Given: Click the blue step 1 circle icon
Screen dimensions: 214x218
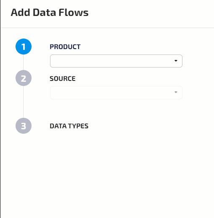Looking at the screenshot, I should click(24, 47).
